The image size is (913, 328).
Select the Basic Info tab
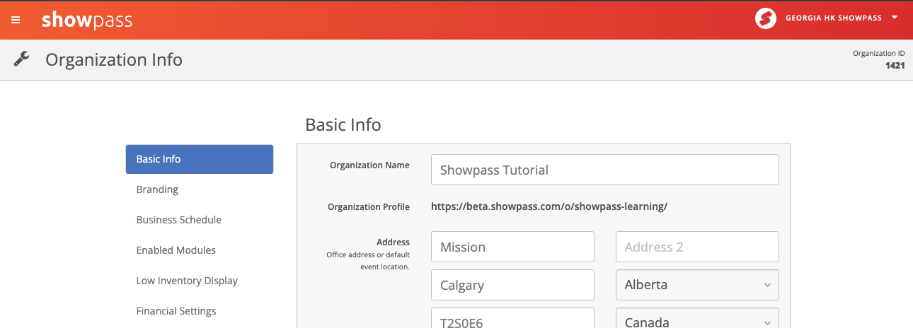(x=200, y=159)
